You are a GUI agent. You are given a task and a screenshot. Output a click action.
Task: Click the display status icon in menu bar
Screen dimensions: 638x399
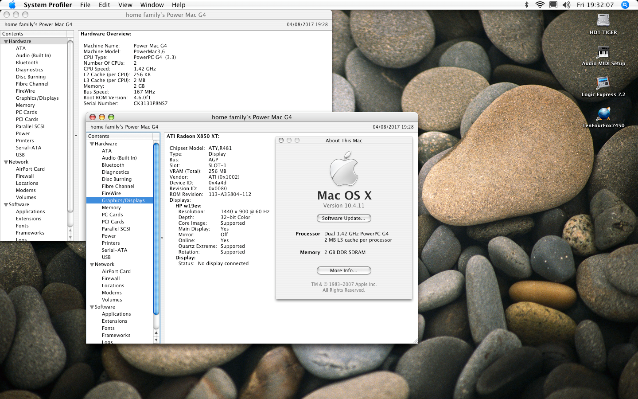(553, 5)
